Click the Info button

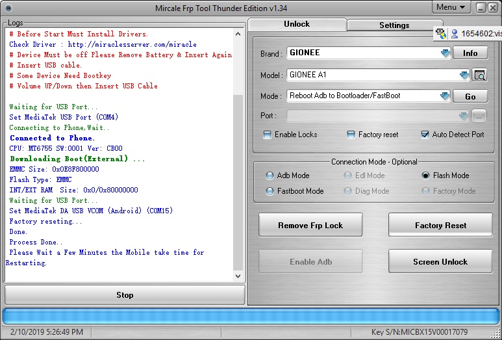(x=470, y=53)
